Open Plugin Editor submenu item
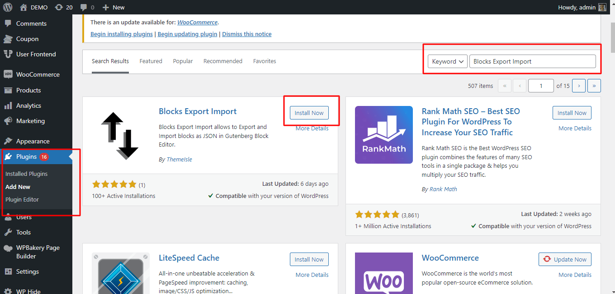This screenshot has width=615, height=294. click(22, 199)
